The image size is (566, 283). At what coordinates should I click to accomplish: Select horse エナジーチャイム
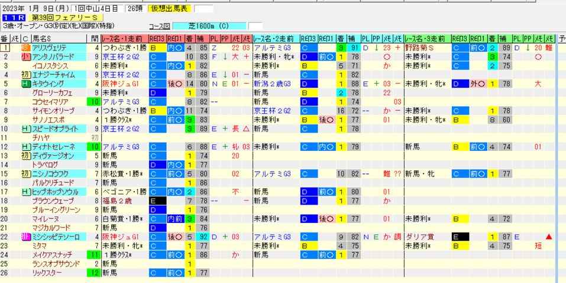click(59, 74)
